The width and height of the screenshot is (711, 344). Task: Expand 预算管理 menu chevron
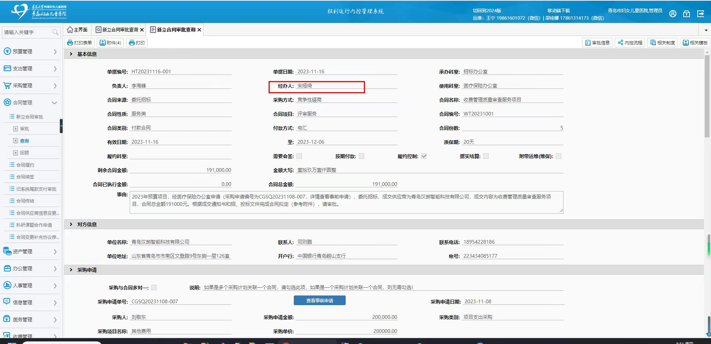[x=55, y=51]
